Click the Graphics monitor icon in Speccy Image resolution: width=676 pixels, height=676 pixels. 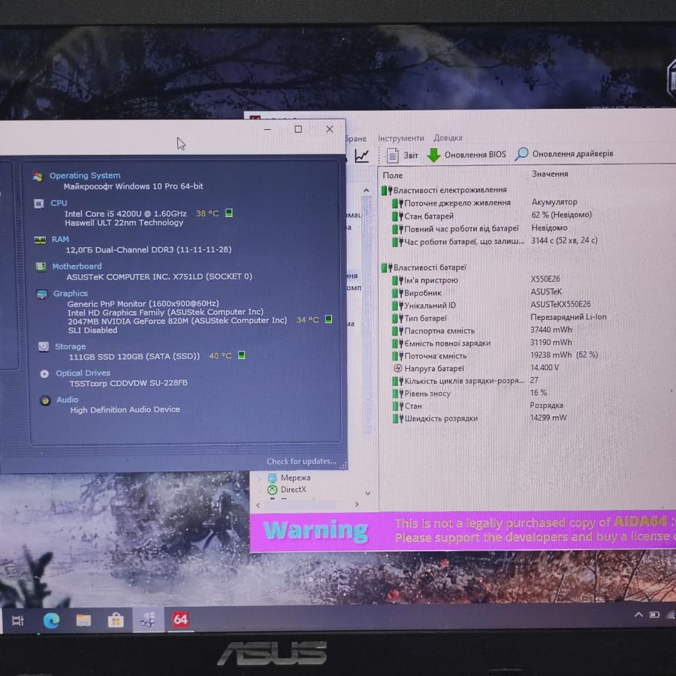[x=42, y=294]
